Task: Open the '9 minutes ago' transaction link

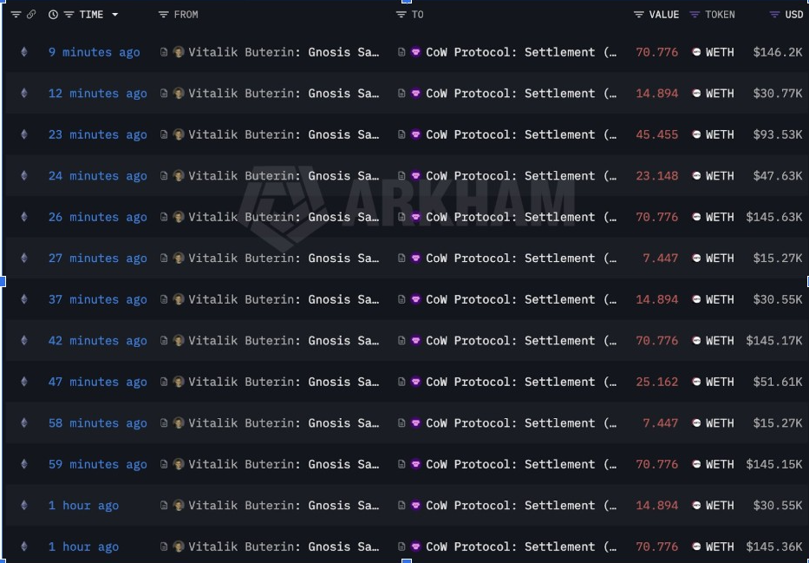Action: click(x=94, y=52)
